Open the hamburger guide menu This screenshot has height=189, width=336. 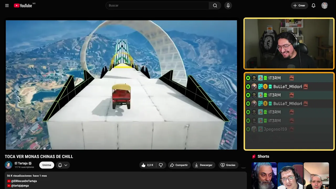[7, 6]
